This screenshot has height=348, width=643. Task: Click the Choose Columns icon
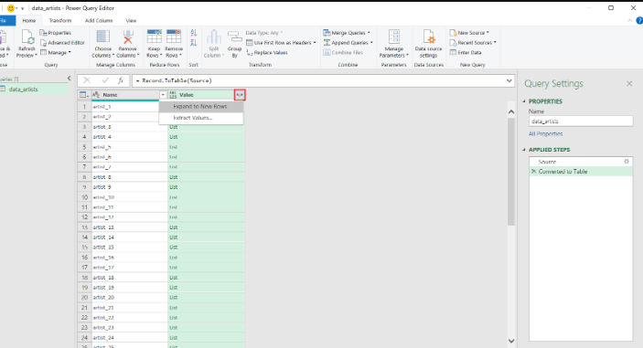pyautogui.click(x=103, y=37)
